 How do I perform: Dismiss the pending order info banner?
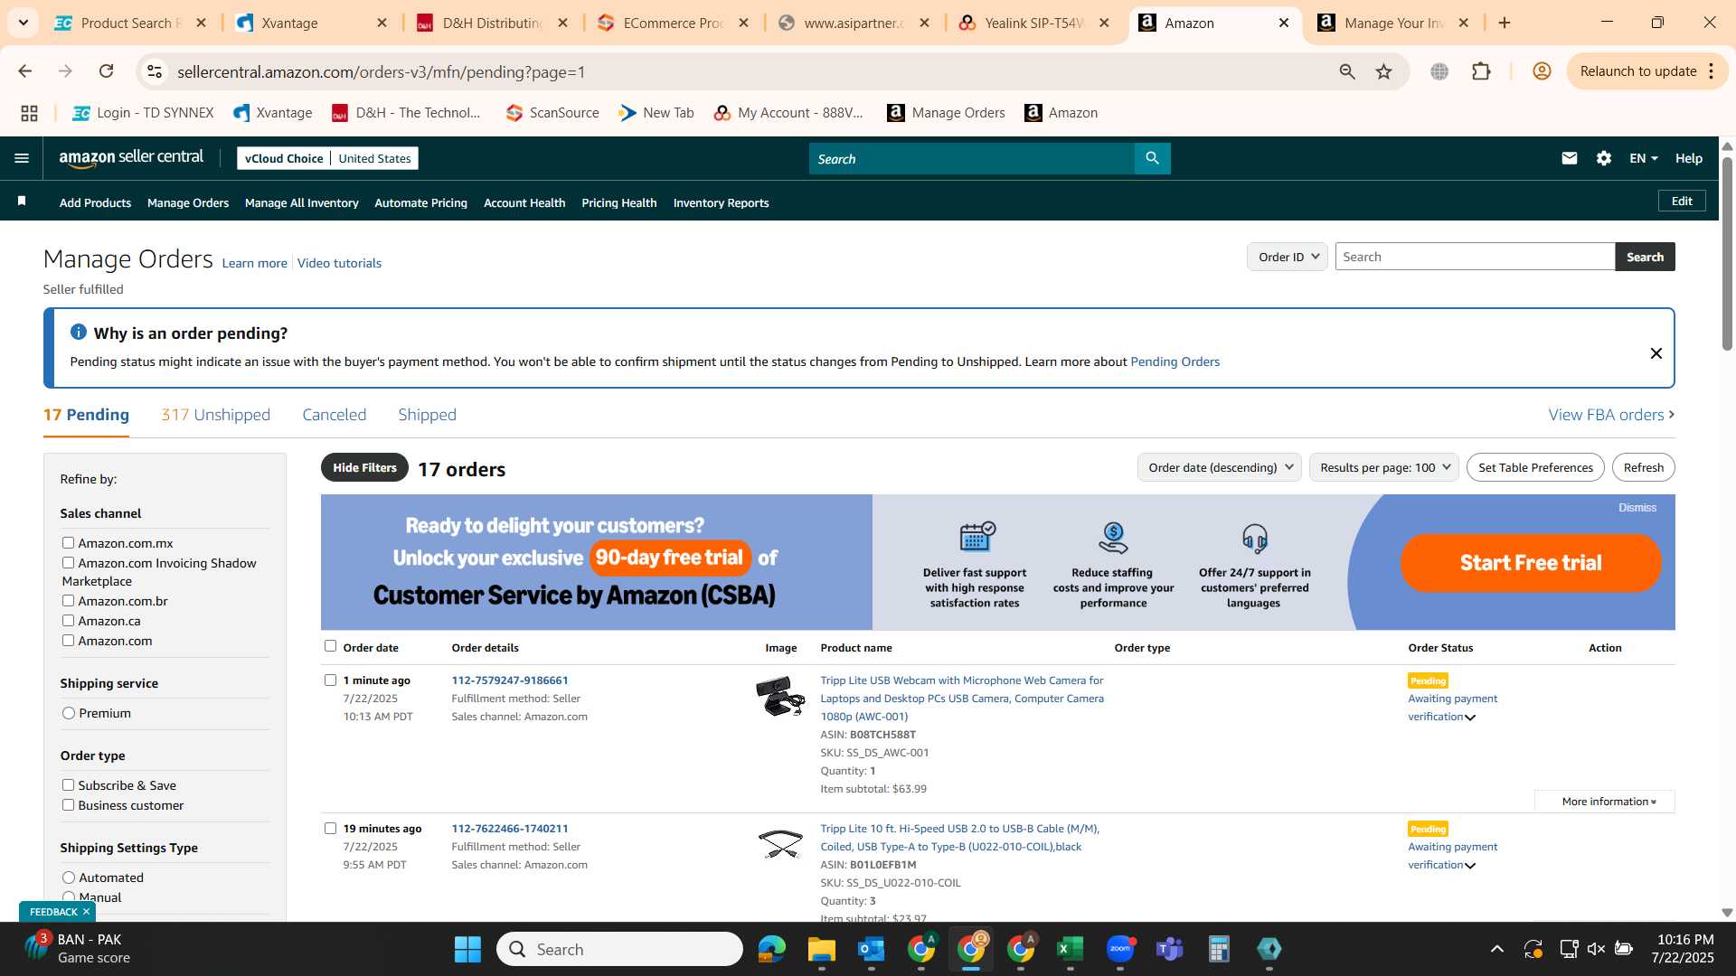[1656, 352]
